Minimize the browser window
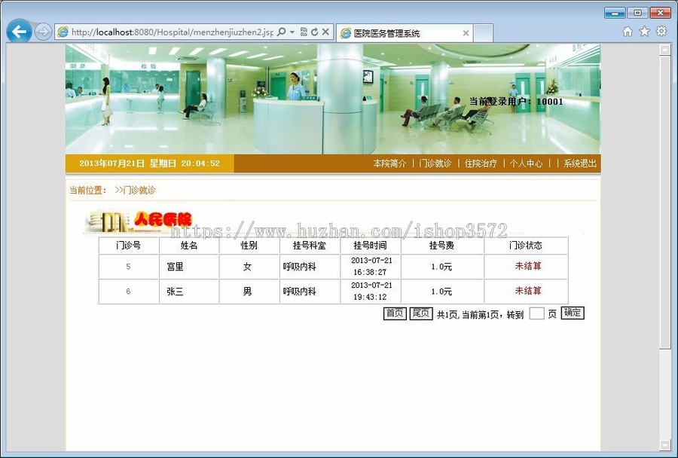The image size is (678, 458). pyautogui.click(x=615, y=13)
